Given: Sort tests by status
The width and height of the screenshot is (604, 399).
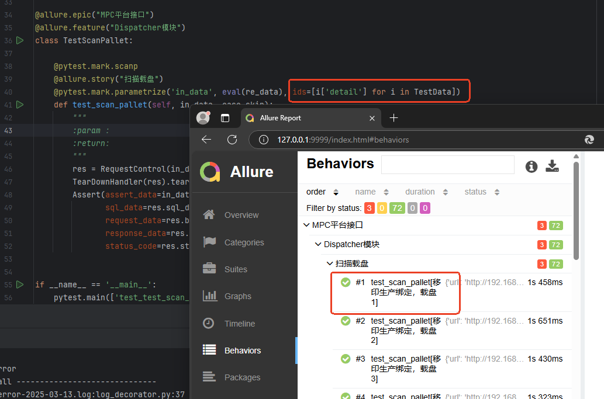Looking at the screenshot, I should coord(482,192).
